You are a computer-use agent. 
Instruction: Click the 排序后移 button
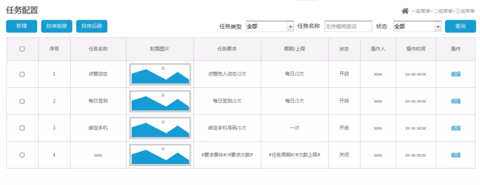coord(92,26)
